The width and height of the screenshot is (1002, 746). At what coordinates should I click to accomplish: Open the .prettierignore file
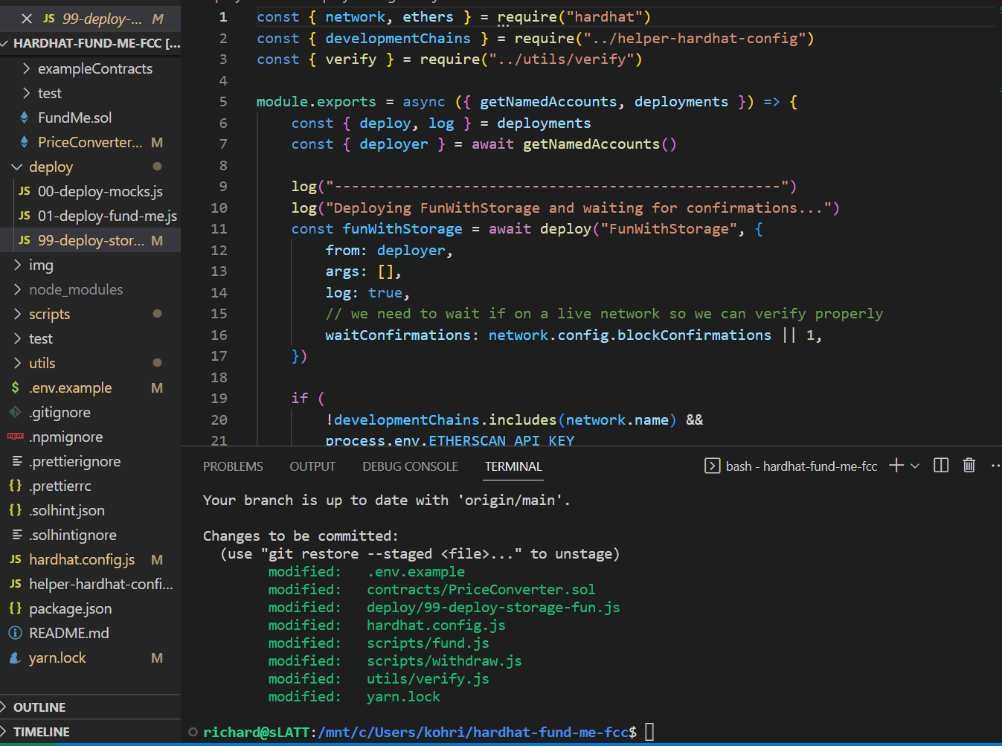pyautogui.click(x=90, y=461)
